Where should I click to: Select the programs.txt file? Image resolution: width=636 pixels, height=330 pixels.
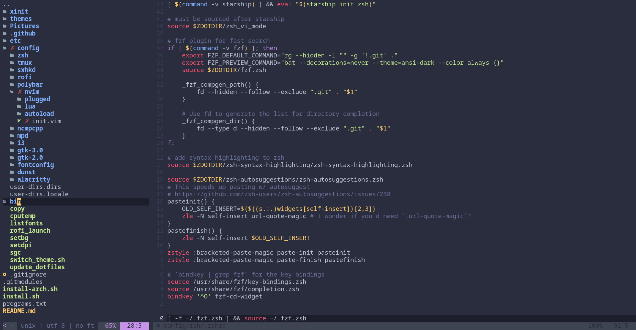[x=25, y=304]
